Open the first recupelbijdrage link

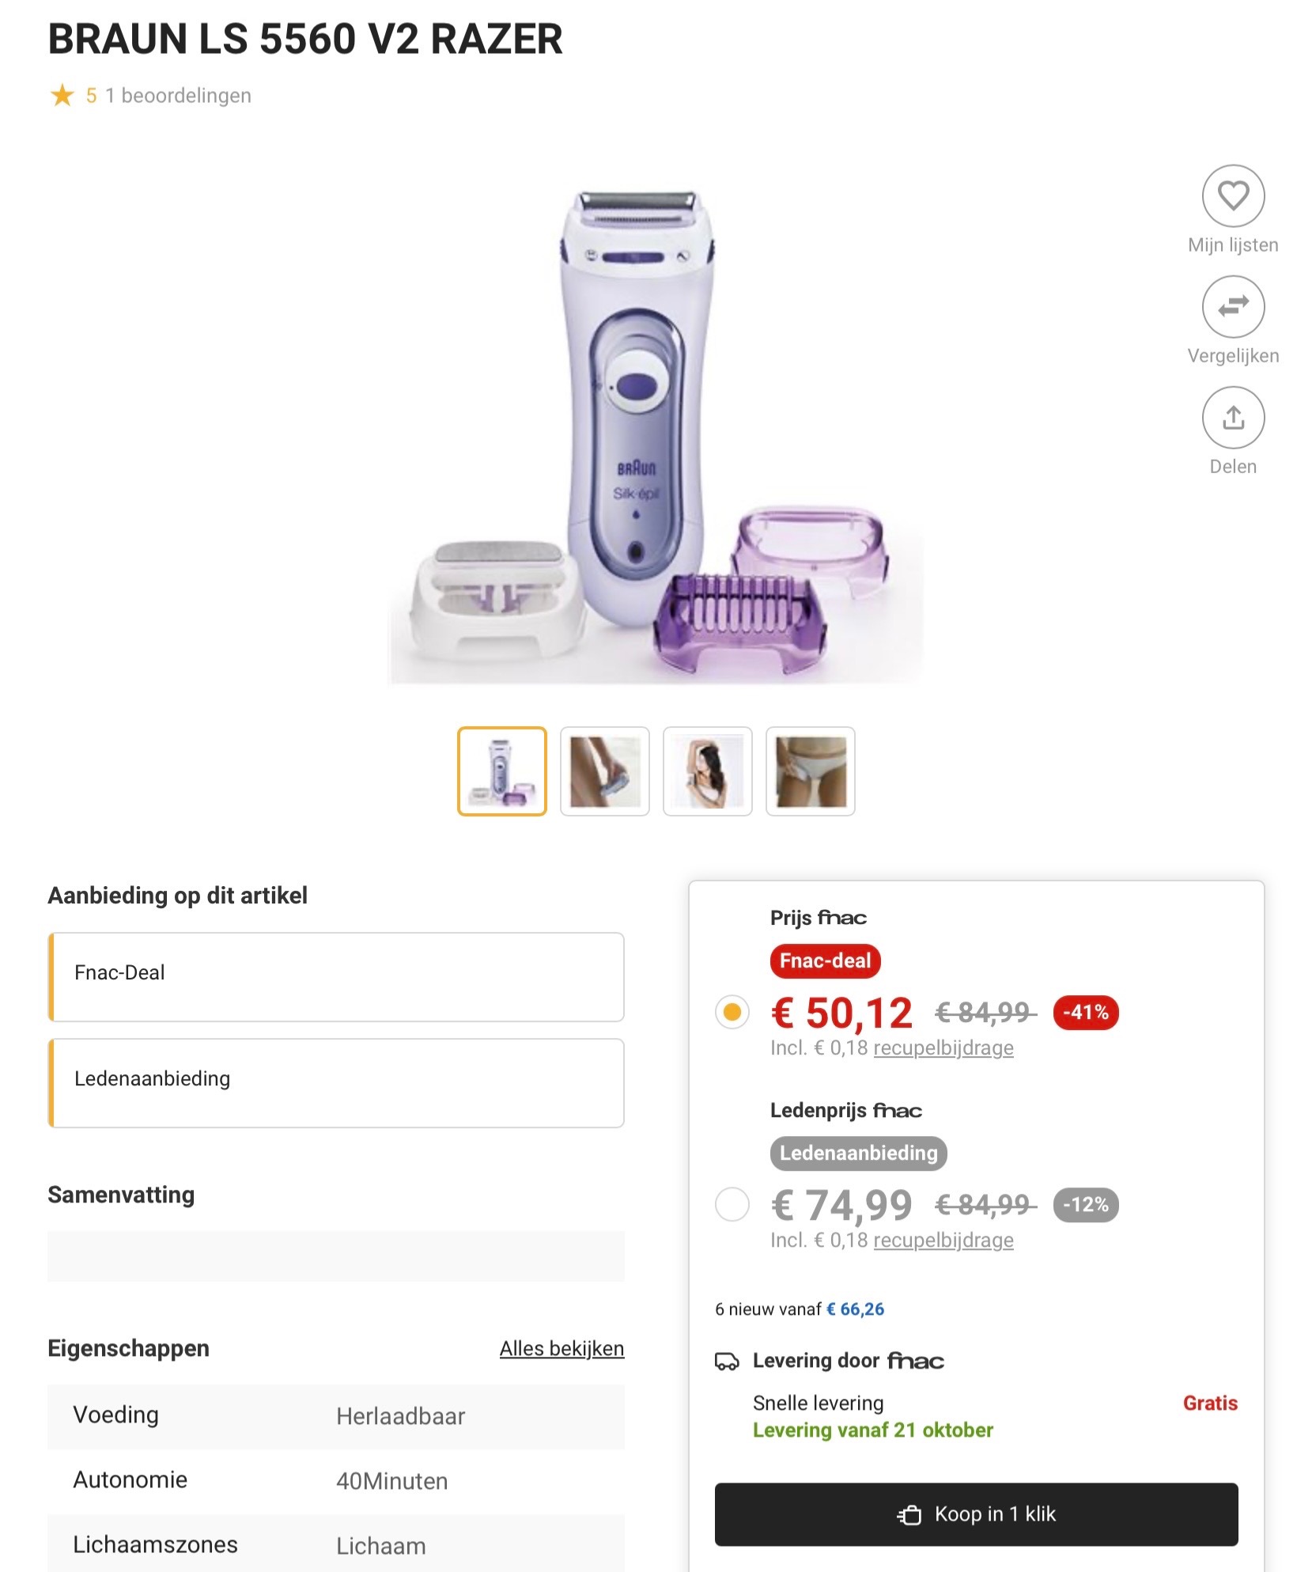pos(943,1047)
